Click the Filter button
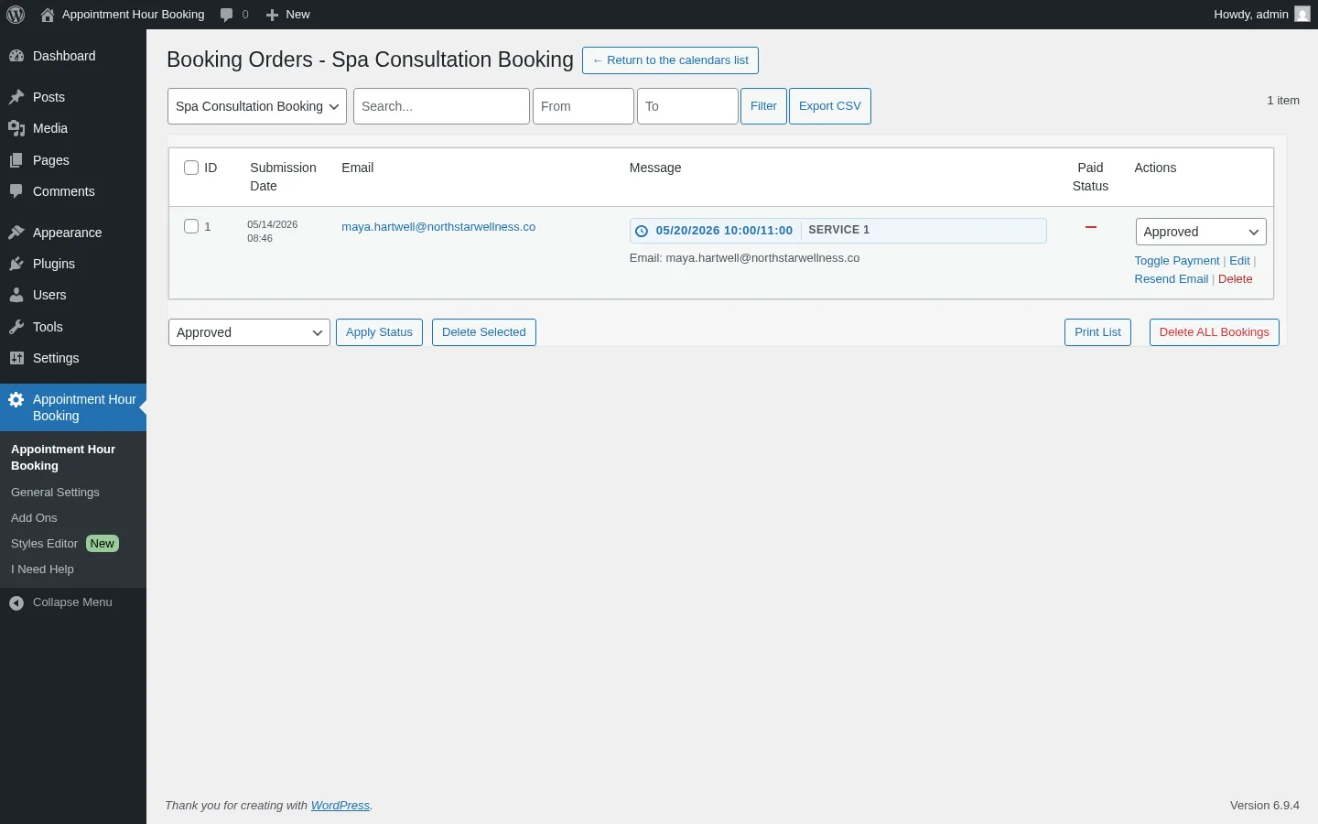The width and height of the screenshot is (1318, 824). [x=763, y=106]
